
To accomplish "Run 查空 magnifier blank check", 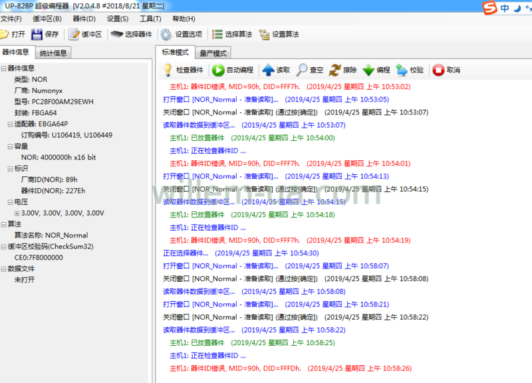I will coord(302,70).
